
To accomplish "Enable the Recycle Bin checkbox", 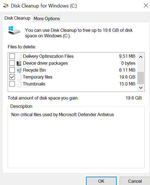I will (x=12, y=70).
